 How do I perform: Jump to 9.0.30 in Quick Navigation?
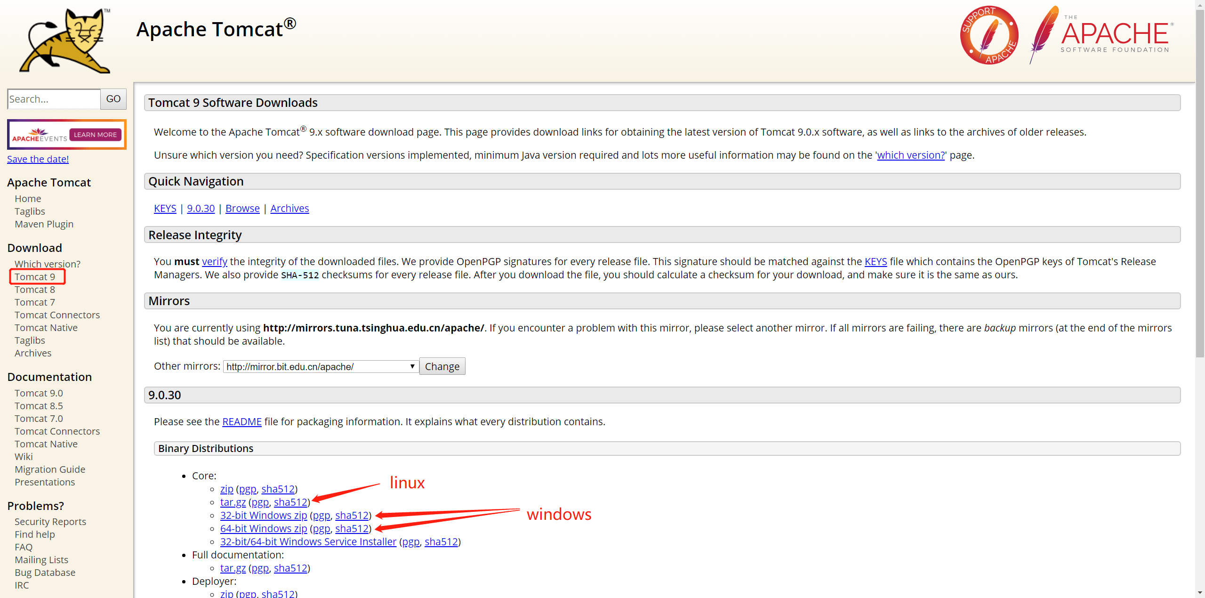coord(201,209)
